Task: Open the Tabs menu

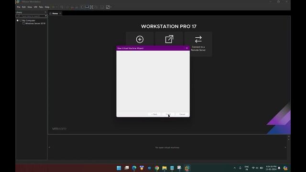Action: 41,7
